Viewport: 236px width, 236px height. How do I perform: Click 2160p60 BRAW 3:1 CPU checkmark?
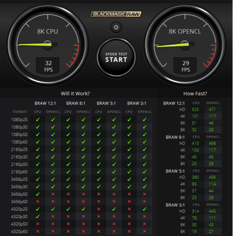pyautogui.click(x=129, y=171)
